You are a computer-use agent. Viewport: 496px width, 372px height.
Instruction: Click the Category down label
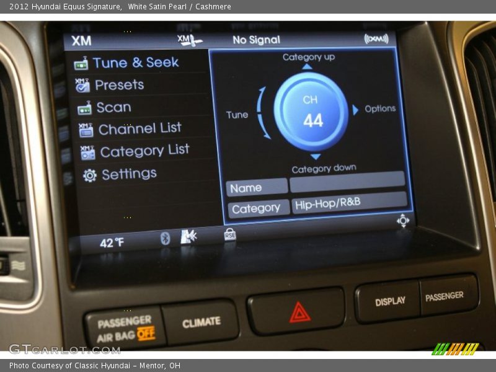[324, 169]
